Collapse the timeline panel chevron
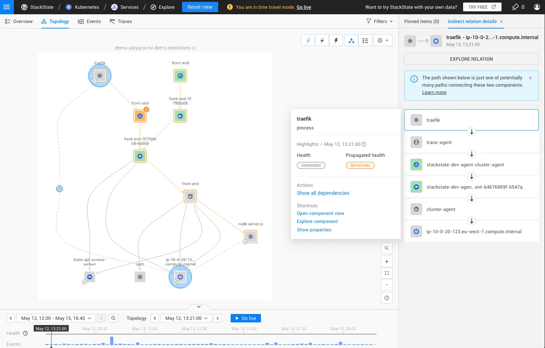The width and height of the screenshot is (545, 348). pos(199,307)
